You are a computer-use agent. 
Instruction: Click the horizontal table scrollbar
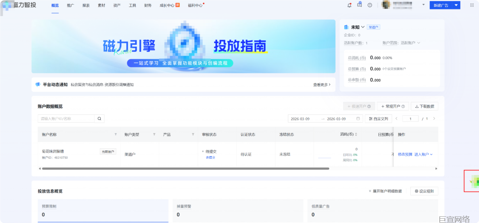click(x=185, y=169)
